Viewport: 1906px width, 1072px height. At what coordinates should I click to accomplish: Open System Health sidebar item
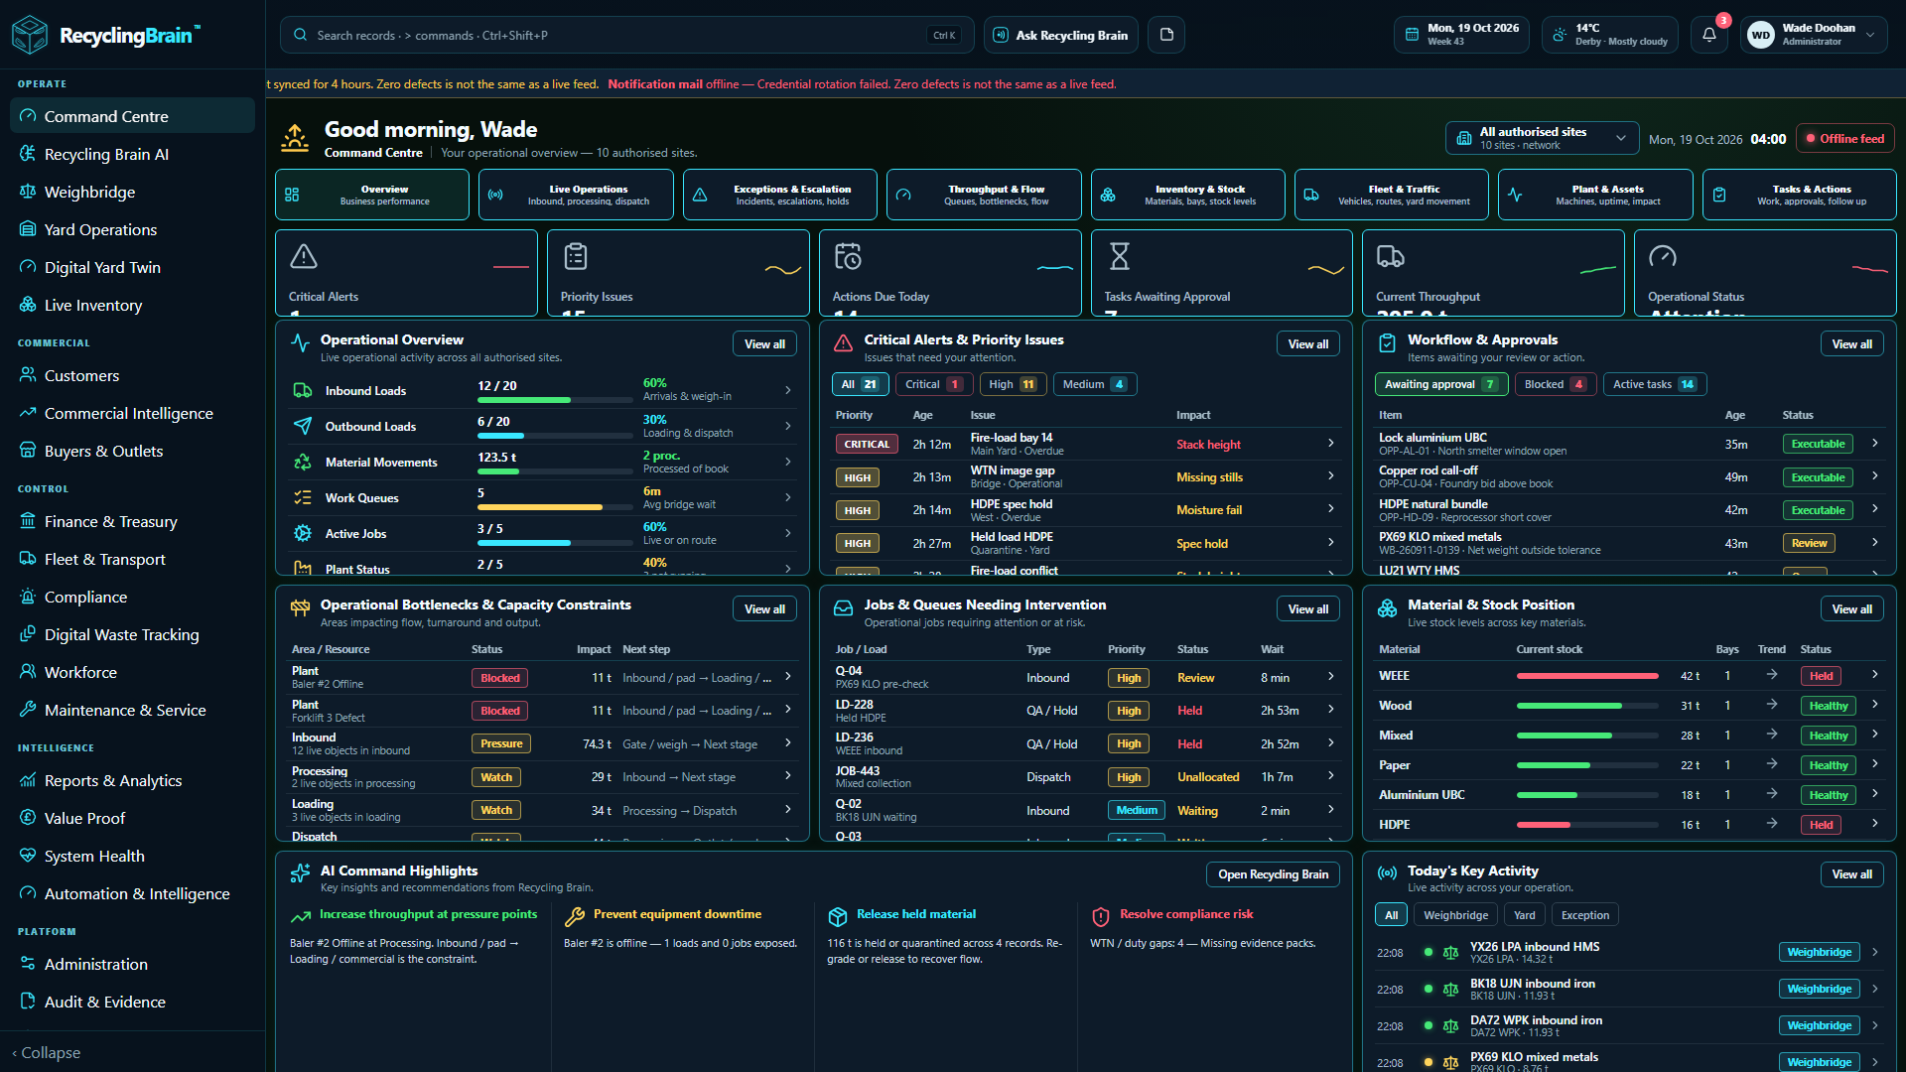(132, 856)
